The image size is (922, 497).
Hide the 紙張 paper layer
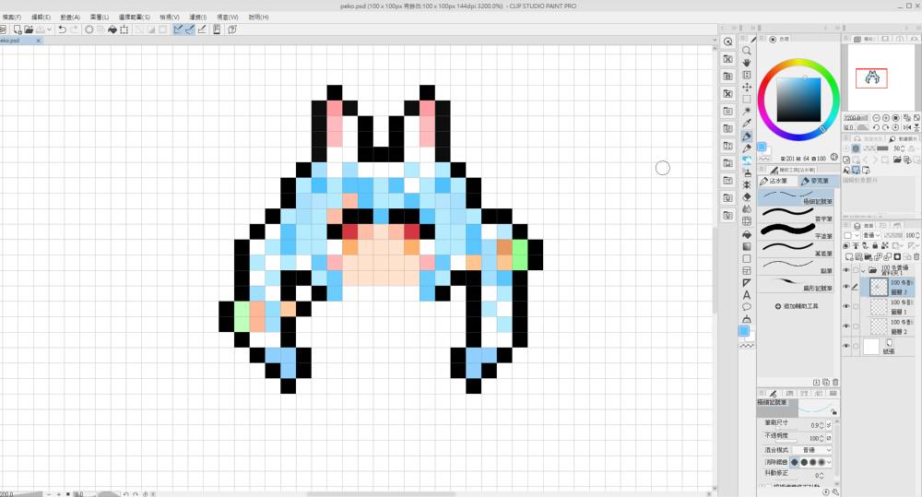point(846,346)
